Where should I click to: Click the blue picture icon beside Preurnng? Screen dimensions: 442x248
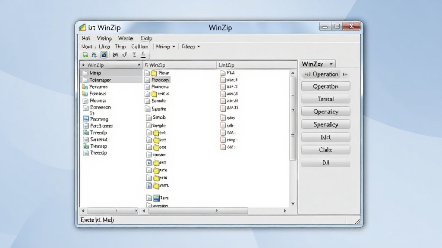pos(86,119)
